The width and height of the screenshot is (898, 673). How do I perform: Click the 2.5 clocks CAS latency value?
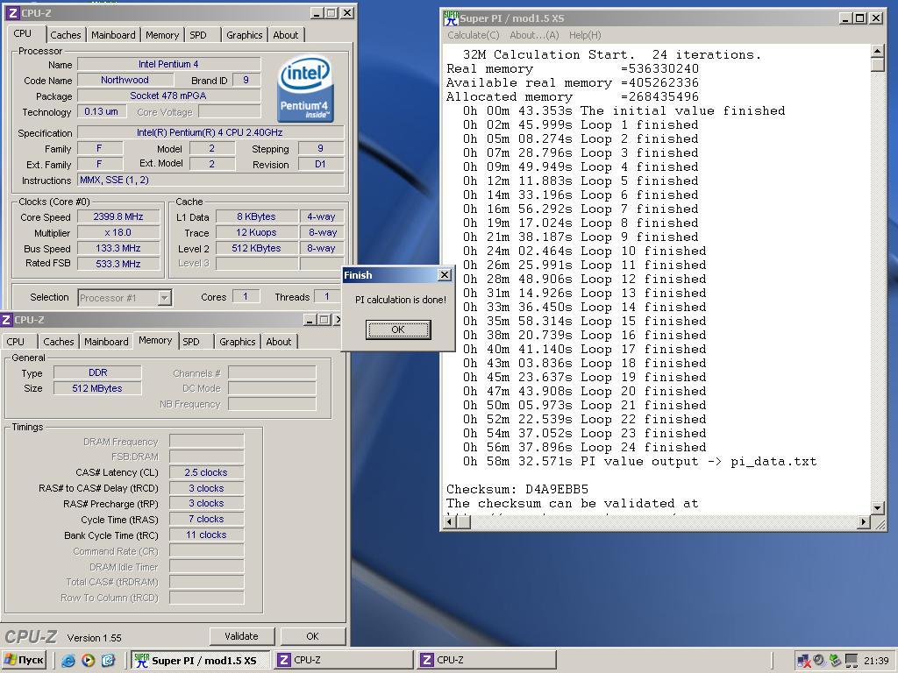click(x=206, y=472)
